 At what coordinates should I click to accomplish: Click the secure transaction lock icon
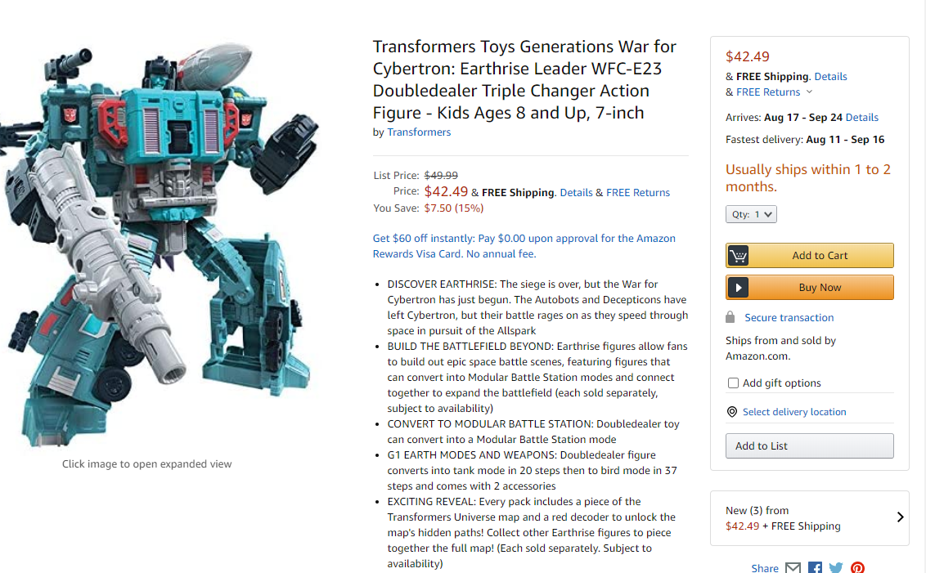(x=730, y=317)
